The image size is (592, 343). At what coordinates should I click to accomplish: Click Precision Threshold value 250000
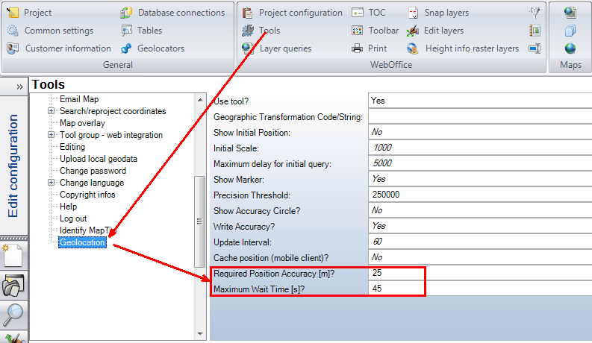click(x=480, y=195)
